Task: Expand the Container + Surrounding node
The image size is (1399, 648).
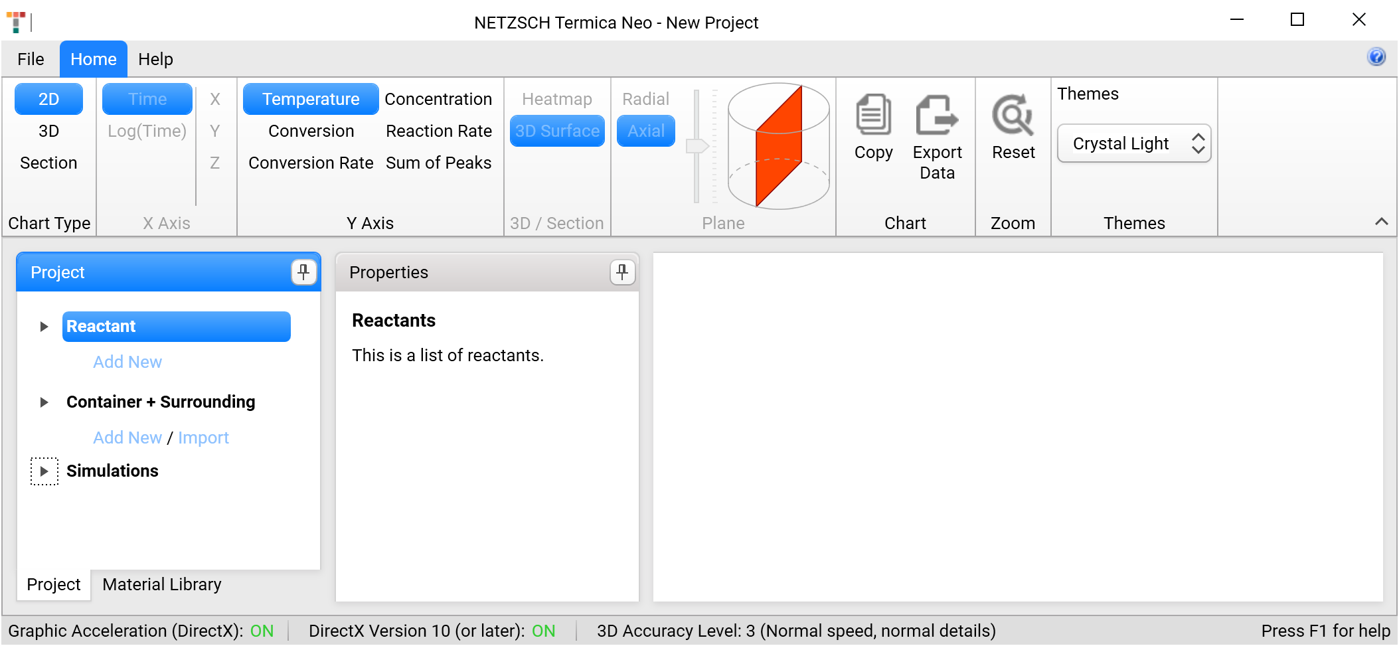Action: click(44, 402)
